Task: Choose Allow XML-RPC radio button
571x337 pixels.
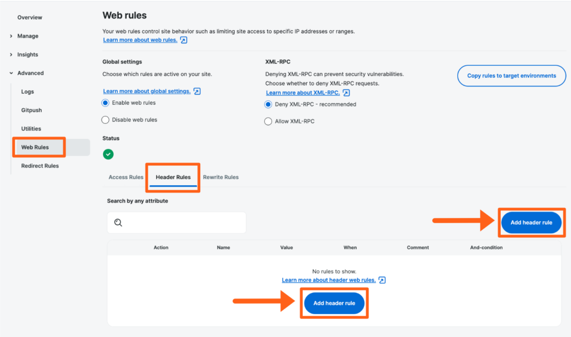Action: [269, 121]
